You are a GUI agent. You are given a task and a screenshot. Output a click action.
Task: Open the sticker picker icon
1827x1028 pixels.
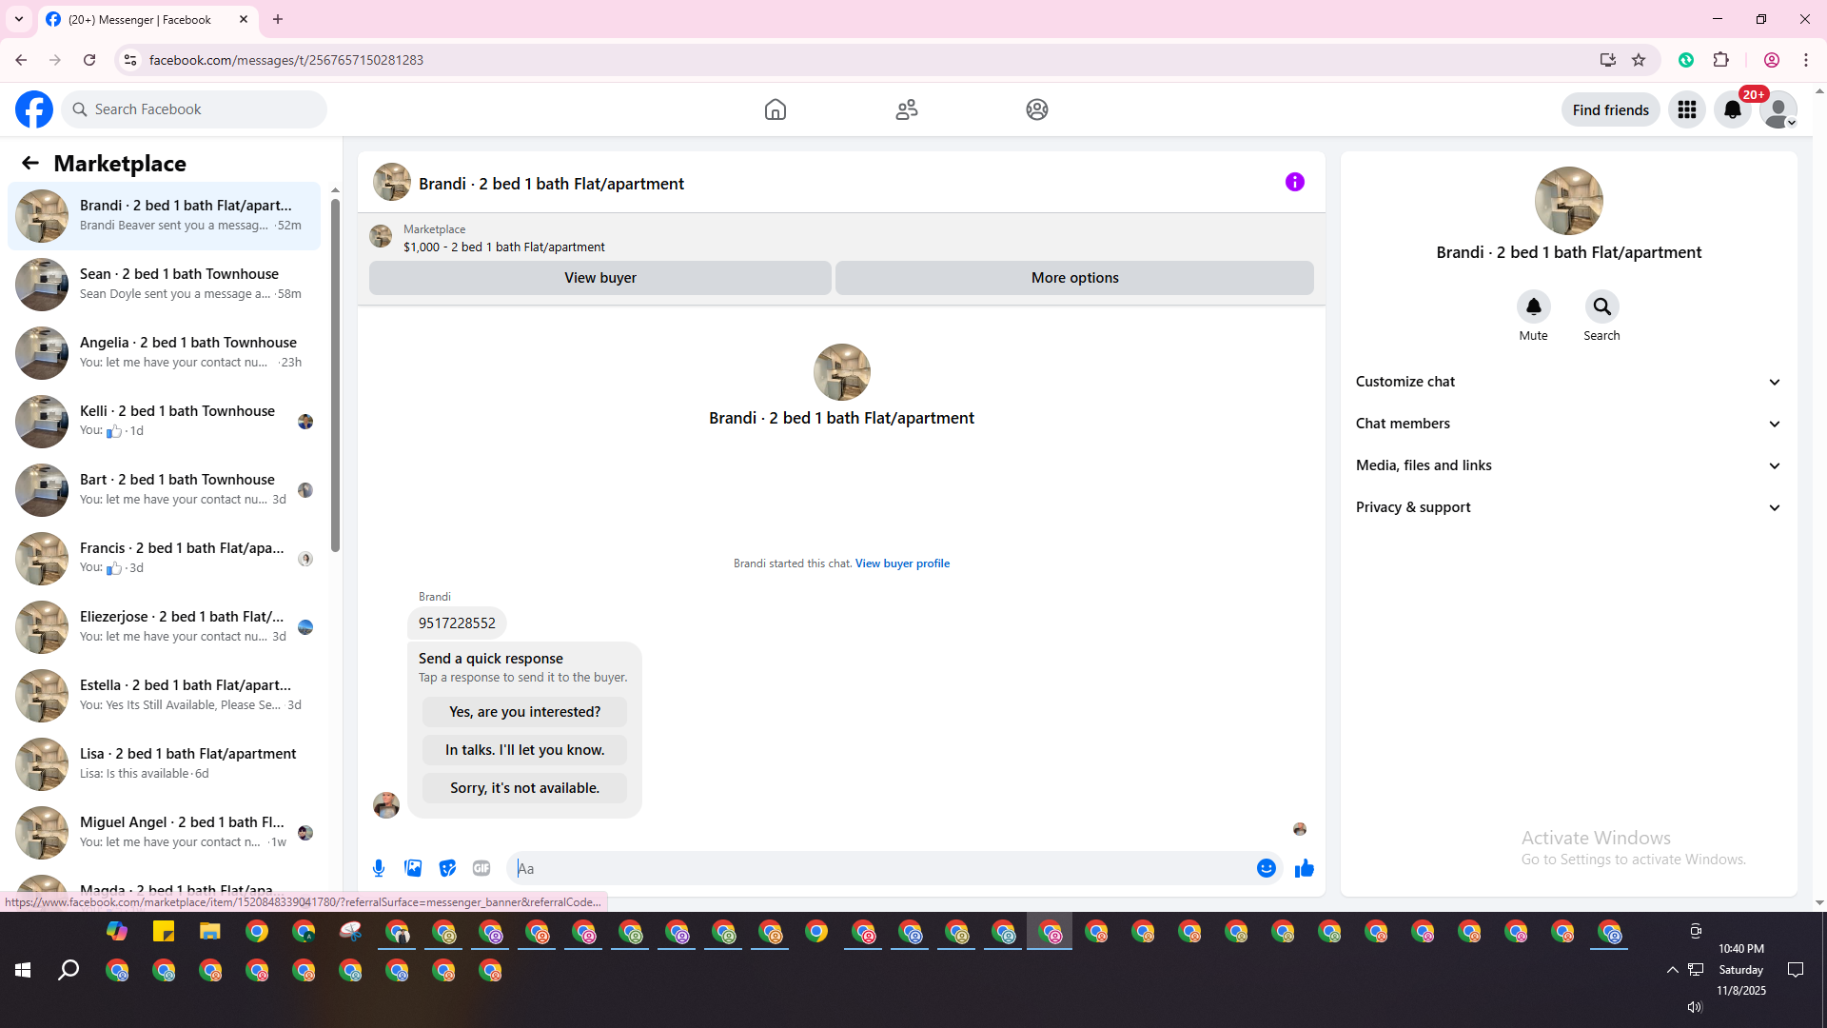pyautogui.click(x=447, y=868)
